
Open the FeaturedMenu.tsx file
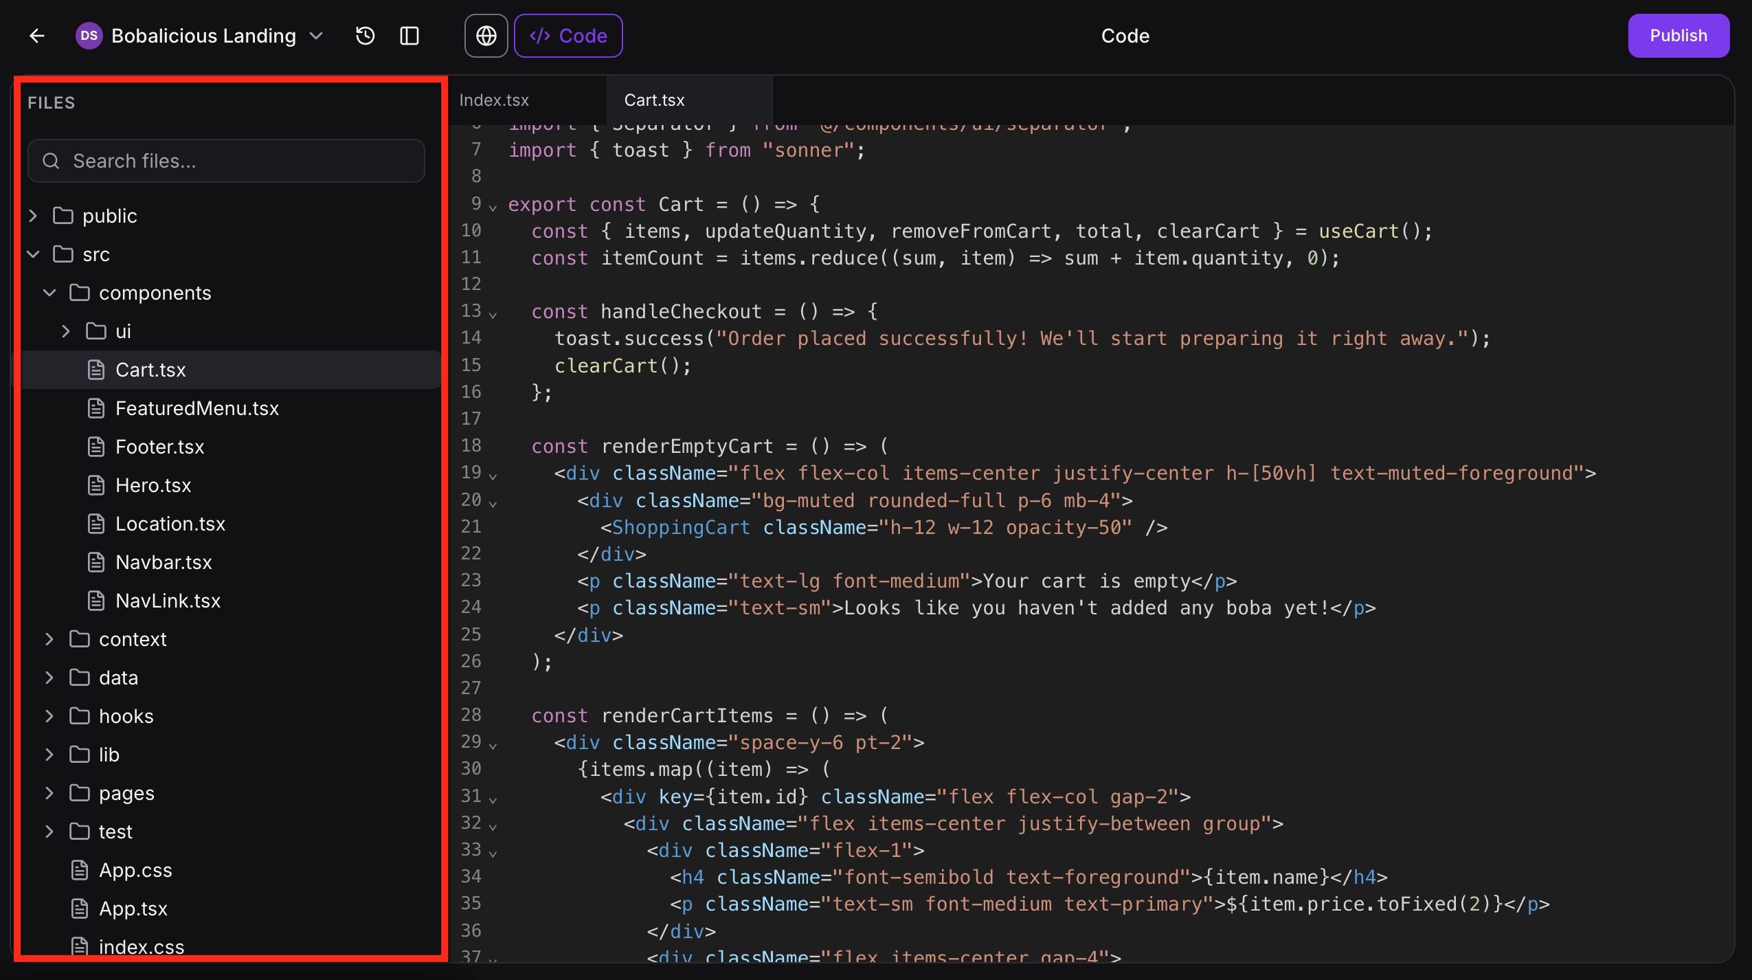(196, 408)
